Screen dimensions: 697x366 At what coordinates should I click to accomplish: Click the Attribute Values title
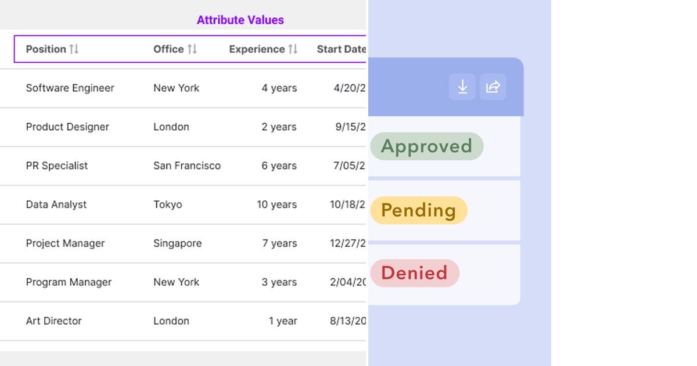pyautogui.click(x=240, y=20)
